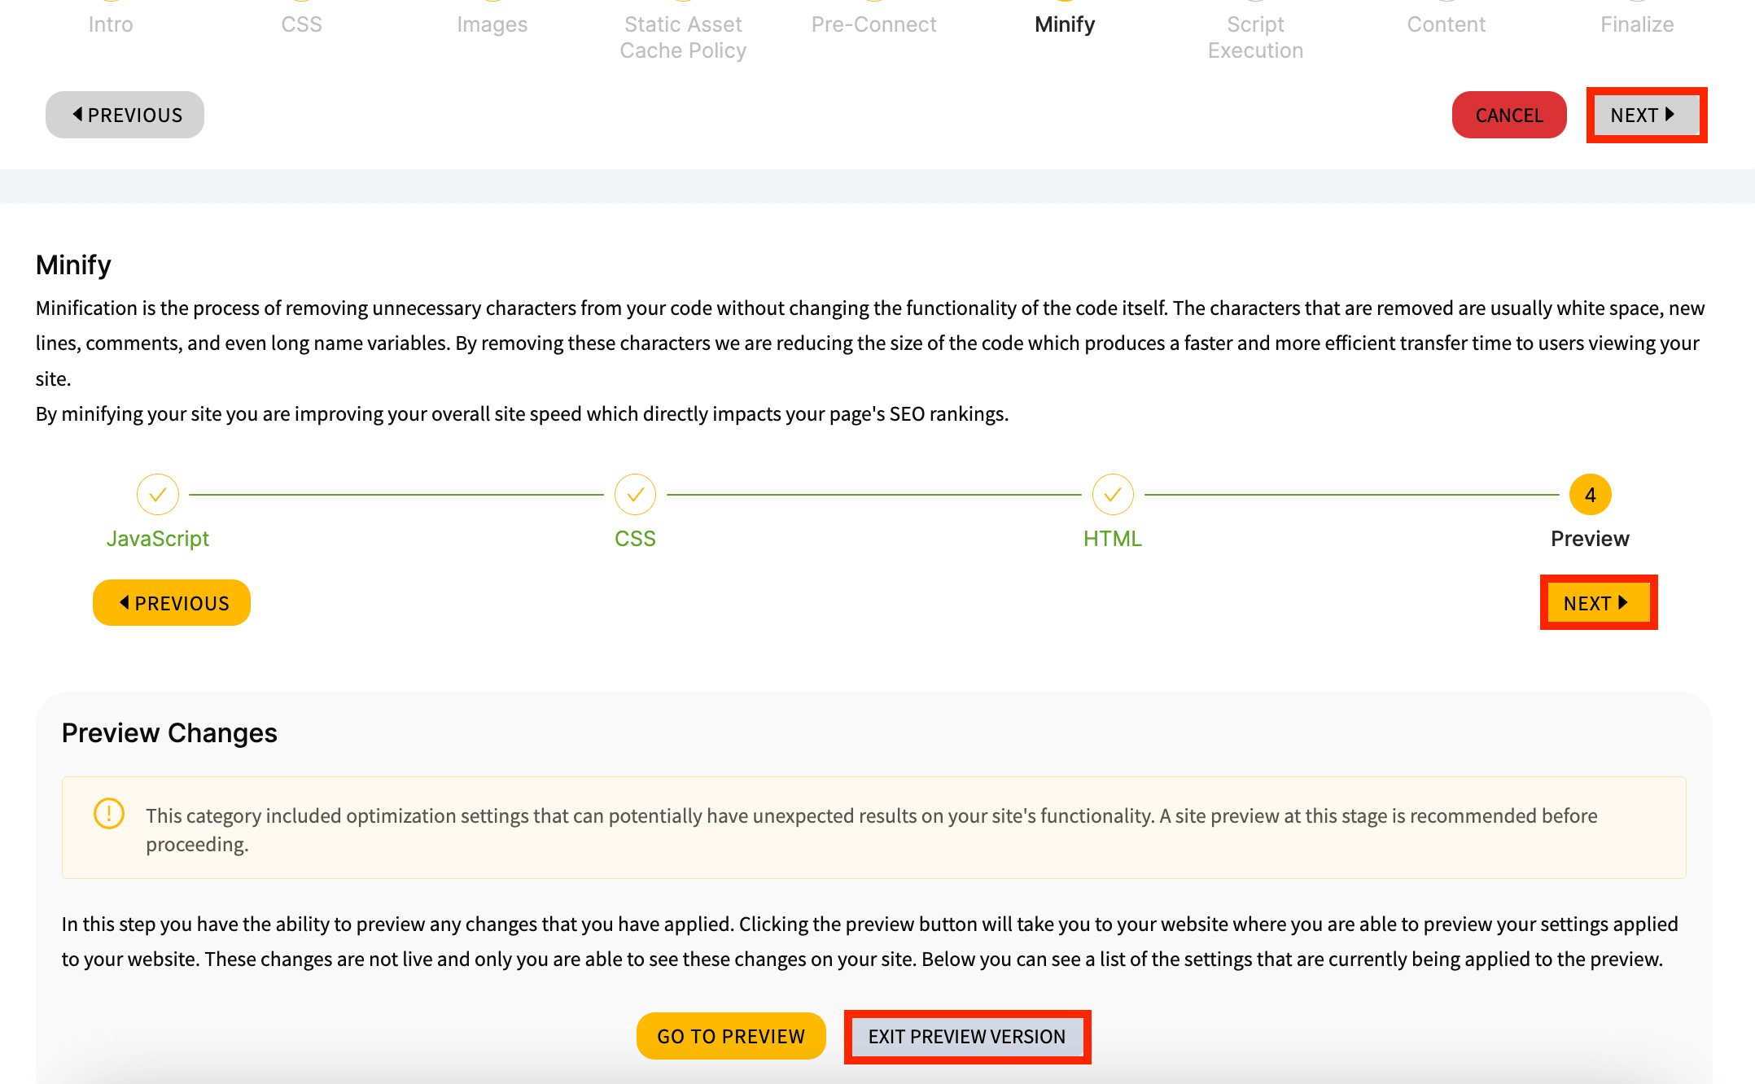Click the red CANCEL button
This screenshot has width=1755, height=1084.
click(x=1509, y=115)
